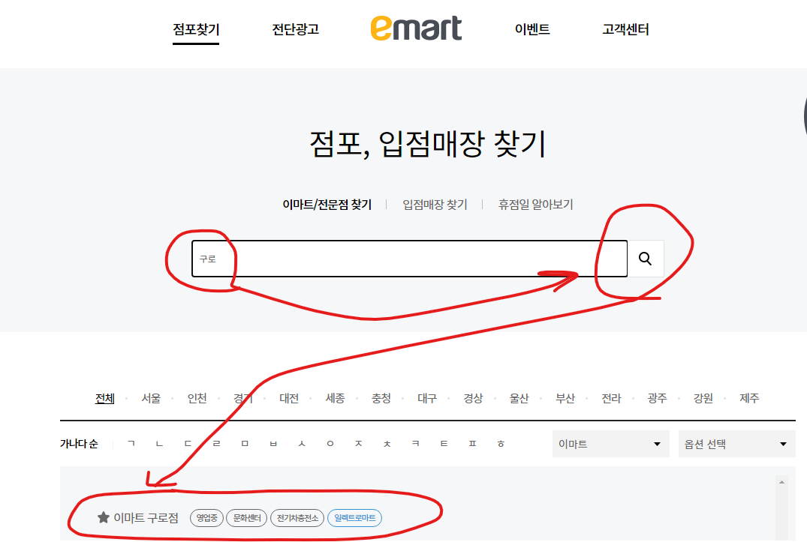
Task: Open the 옵션 선택 dropdown
Action: pos(736,444)
